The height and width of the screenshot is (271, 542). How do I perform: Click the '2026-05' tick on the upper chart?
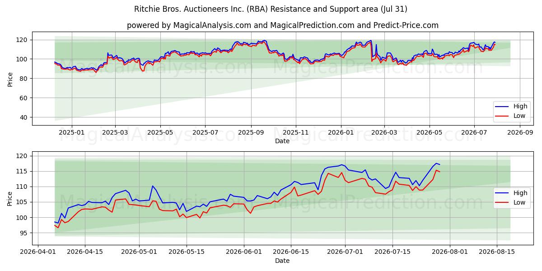(429, 132)
